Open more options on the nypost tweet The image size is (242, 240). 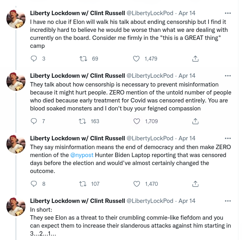point(228,138)
